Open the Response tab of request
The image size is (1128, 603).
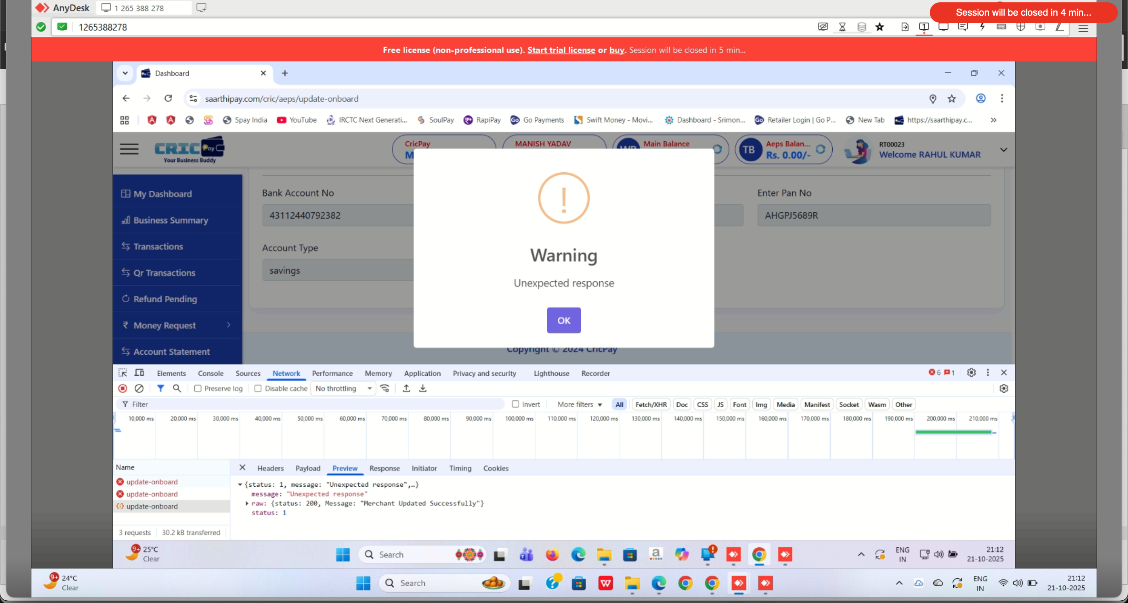384,468
